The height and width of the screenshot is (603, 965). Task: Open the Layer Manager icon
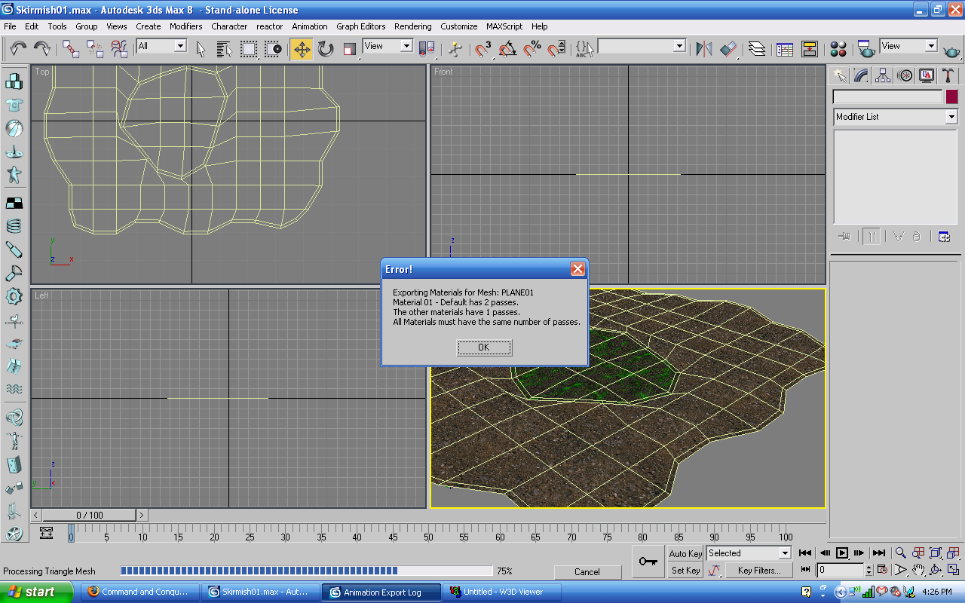757,50
